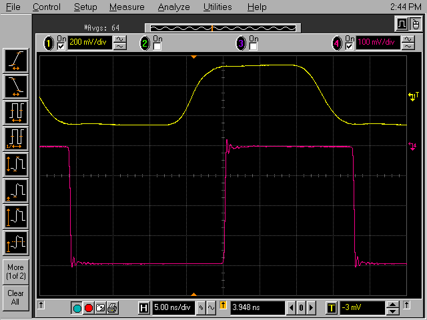Click the clear display icon
The width and height of the screenshot is (427, 320).
(x=101, y=308)
